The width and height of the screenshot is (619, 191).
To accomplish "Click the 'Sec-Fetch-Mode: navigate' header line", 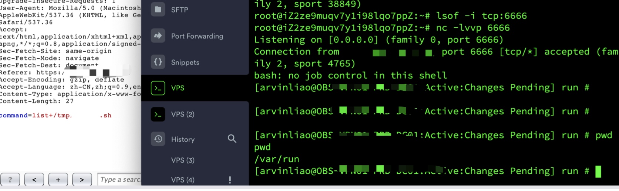I will click(49, 58).
